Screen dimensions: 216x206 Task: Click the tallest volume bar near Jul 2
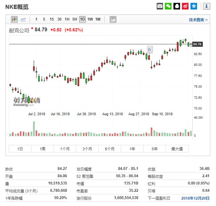coord(34,129)
